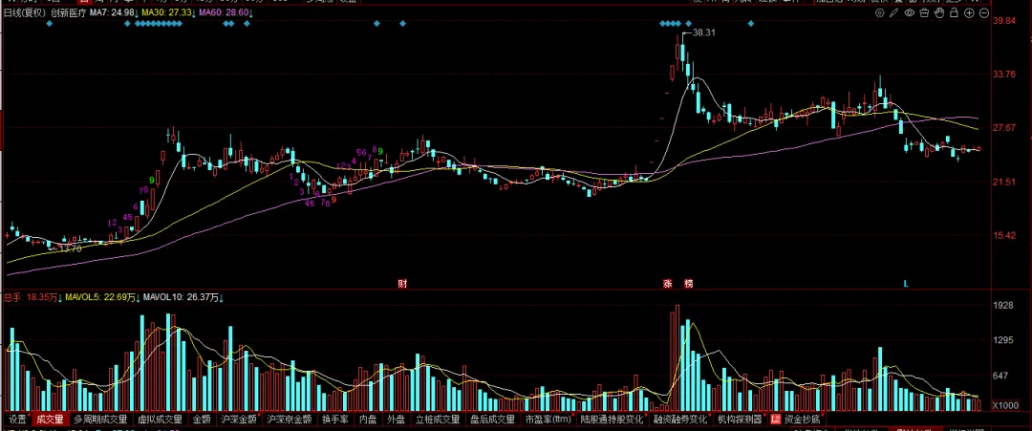
Task: Open the 涨 limit-up marker
Action: click(x=667, y=284)
